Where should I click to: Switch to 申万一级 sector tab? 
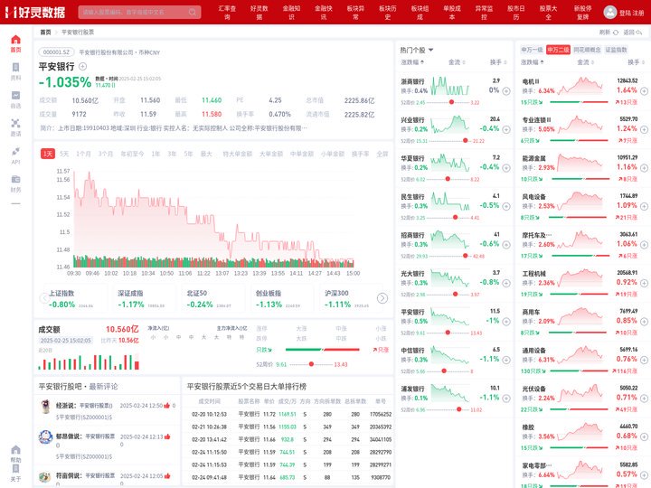(532, 50)
